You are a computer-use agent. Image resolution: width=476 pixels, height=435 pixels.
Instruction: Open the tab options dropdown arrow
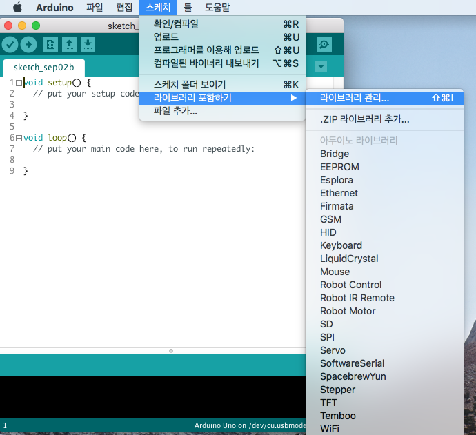(321, 66)
